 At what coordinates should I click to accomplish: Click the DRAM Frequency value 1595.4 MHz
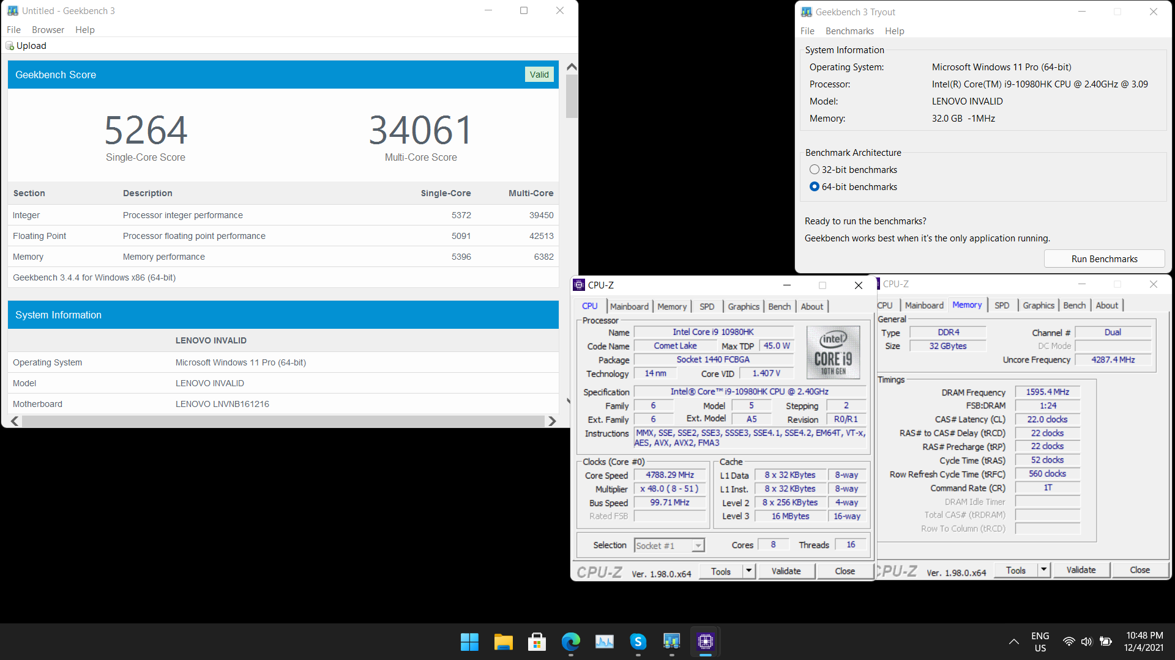tap(1048, 392)
